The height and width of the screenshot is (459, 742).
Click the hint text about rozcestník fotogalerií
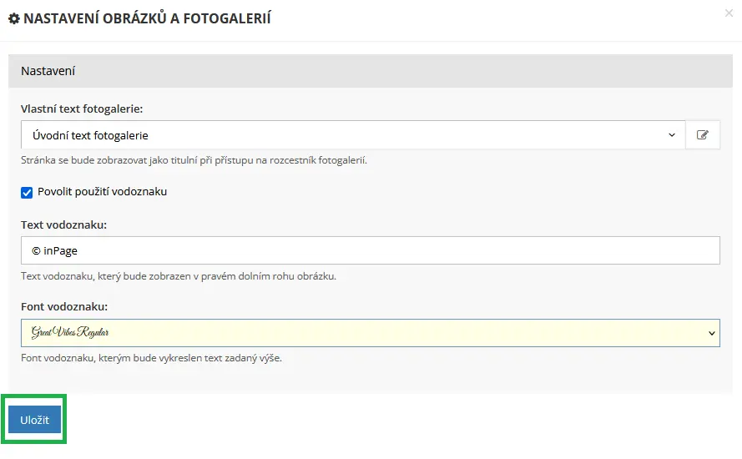point(194,160)
